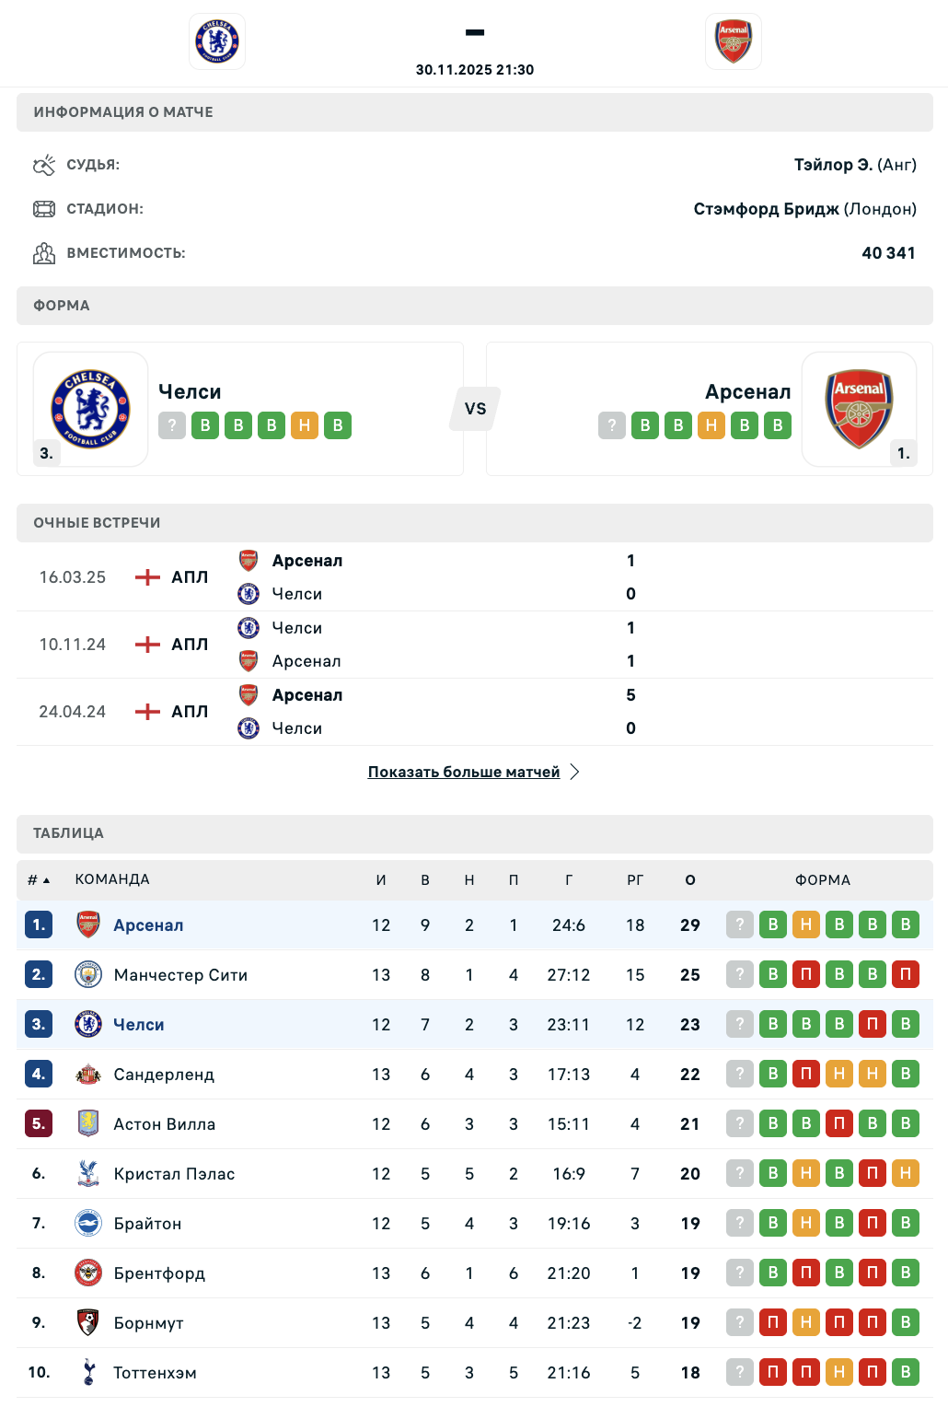Sort the standings by the О points column
Screen dimensions: 948x1407
point(690,880)
